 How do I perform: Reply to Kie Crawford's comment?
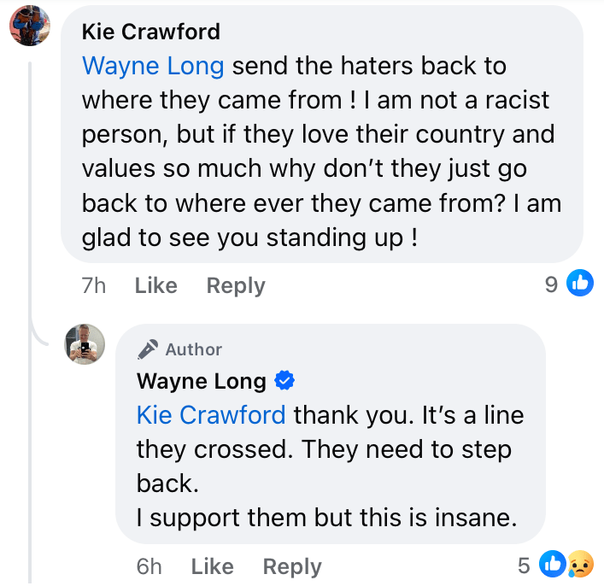(236, 285)
